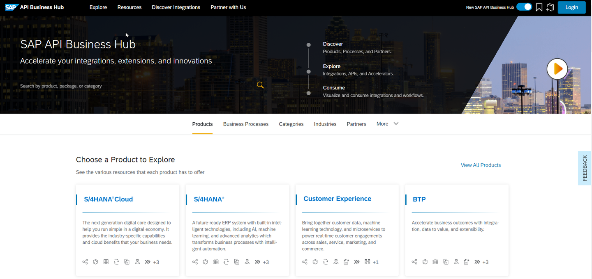Click the starred document icon on the Customer Experience card

pyautogui.click(x=347, y=262)
